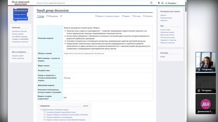Open the Pataråkin user dropdown menu
Image resolution: width=218 pixels, height=122 pixels.
[x=171, y=3]
